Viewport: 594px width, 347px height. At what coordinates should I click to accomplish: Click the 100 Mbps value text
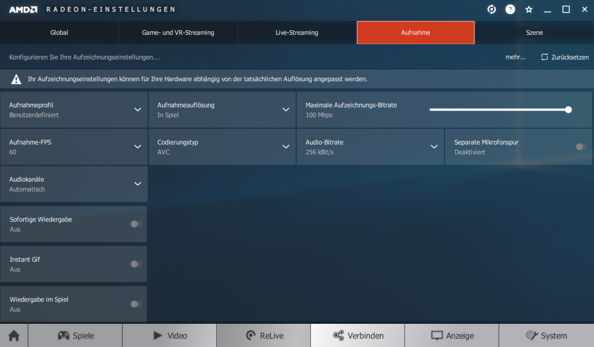[319, 115]
